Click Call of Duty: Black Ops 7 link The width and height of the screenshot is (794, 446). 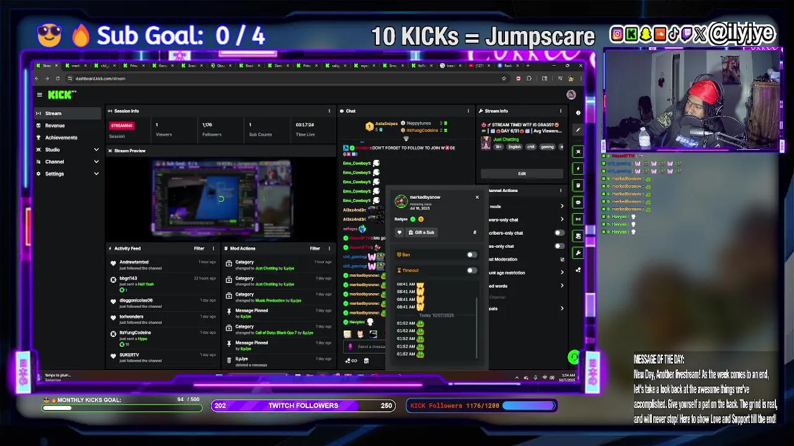[x=275, y=333]
